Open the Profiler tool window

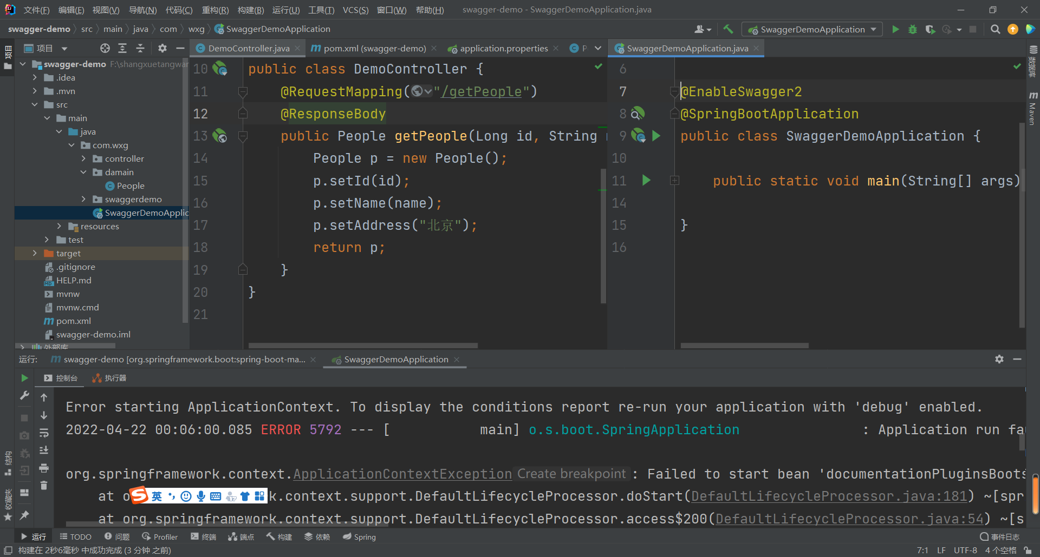coord(160,536)
